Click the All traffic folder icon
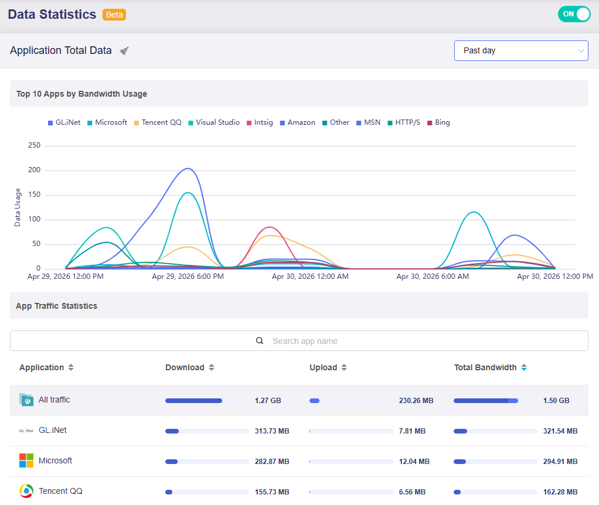599x505 pixels. tap(26, 400)
